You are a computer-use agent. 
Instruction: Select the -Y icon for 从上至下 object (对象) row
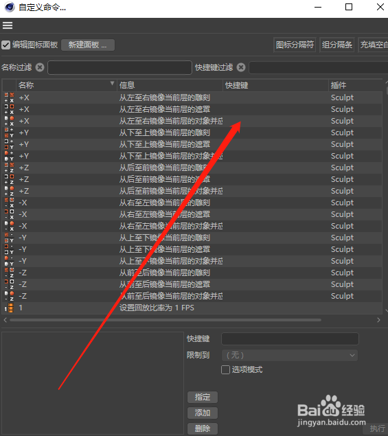tap(9, 261)
